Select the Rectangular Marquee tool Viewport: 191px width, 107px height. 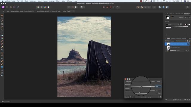point(2,32)
